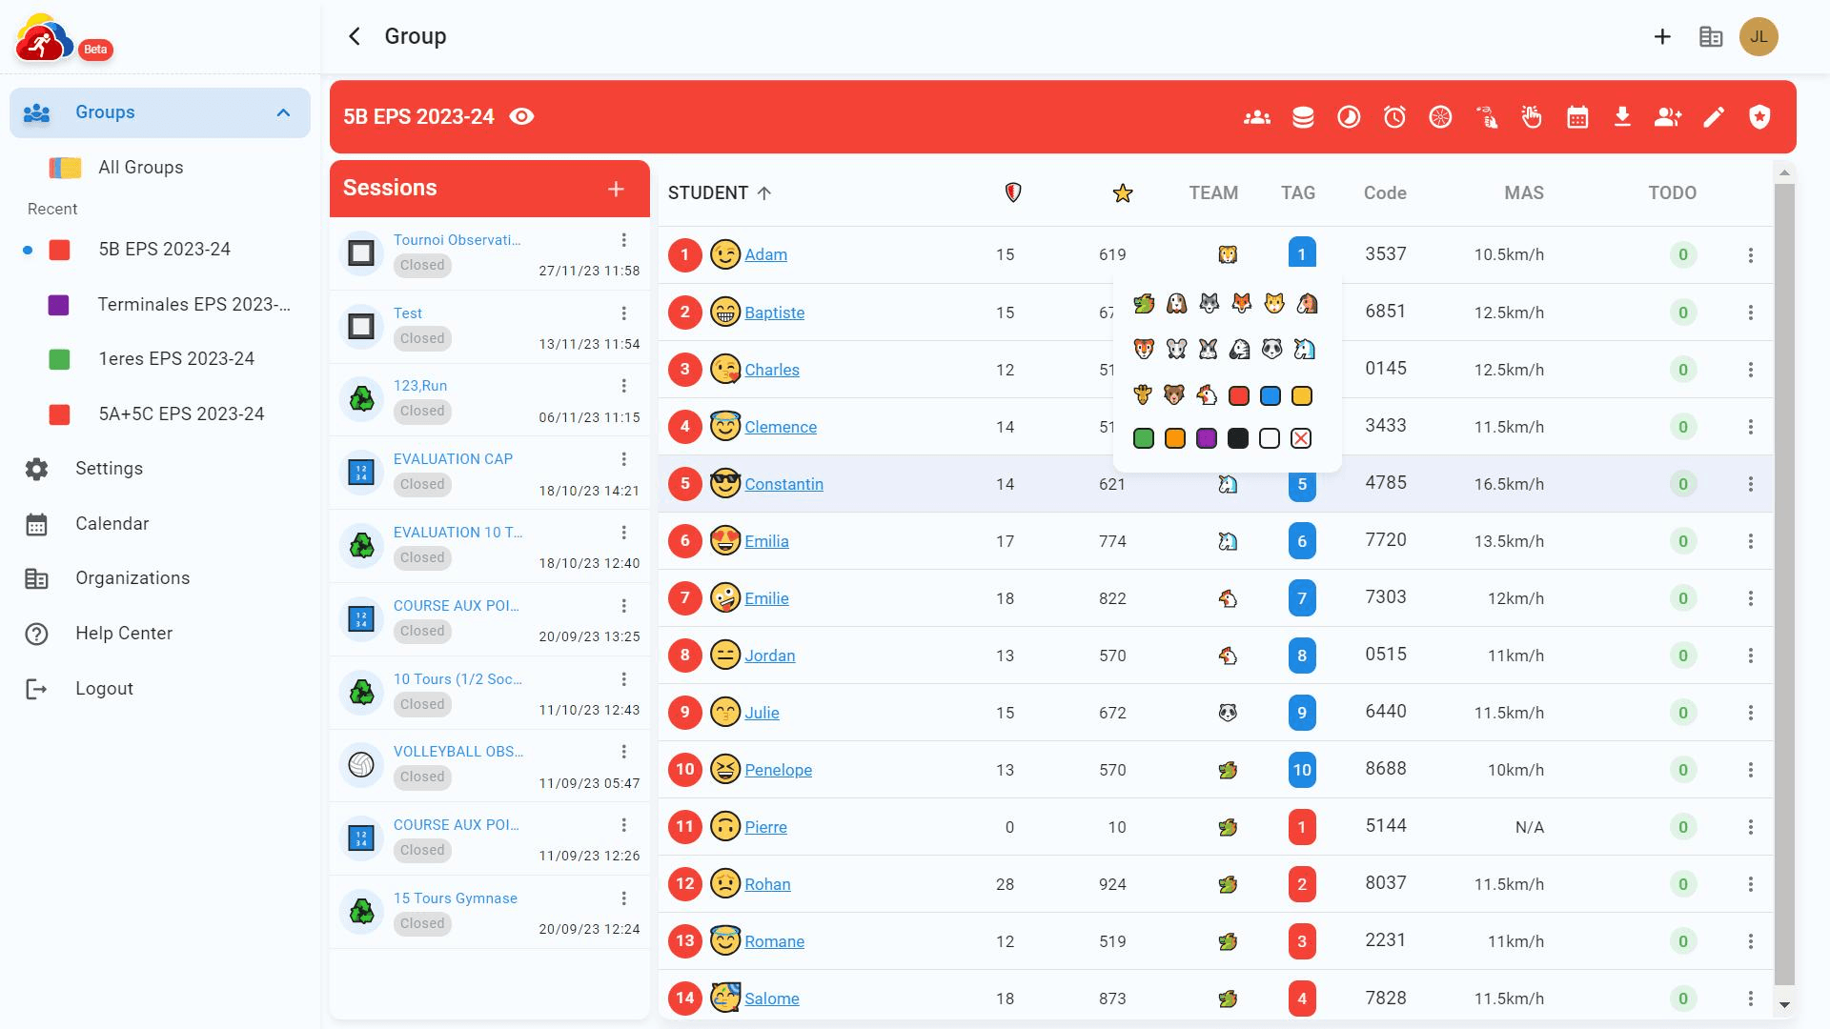Open the JL user avatar
Viewport: 1830px width, 1029px height.
click(x=1759, y=36)
